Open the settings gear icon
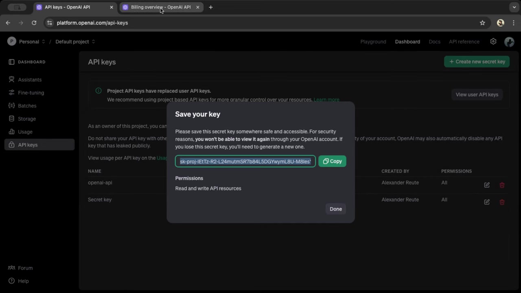The height and width of the screenshot is (293, 521). (x=493, y=42)
